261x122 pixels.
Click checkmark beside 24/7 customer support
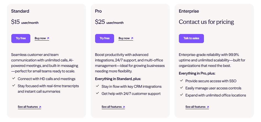tap(98, 93)
